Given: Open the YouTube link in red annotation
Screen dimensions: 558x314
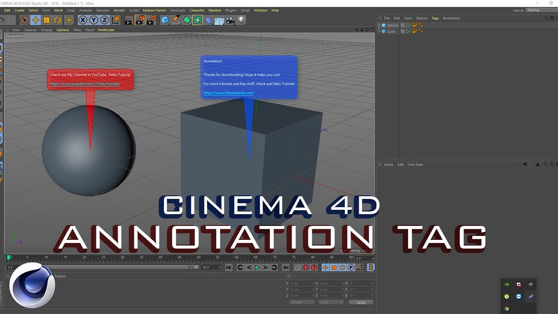Looking at the screenshot, I should click(85, 84).
